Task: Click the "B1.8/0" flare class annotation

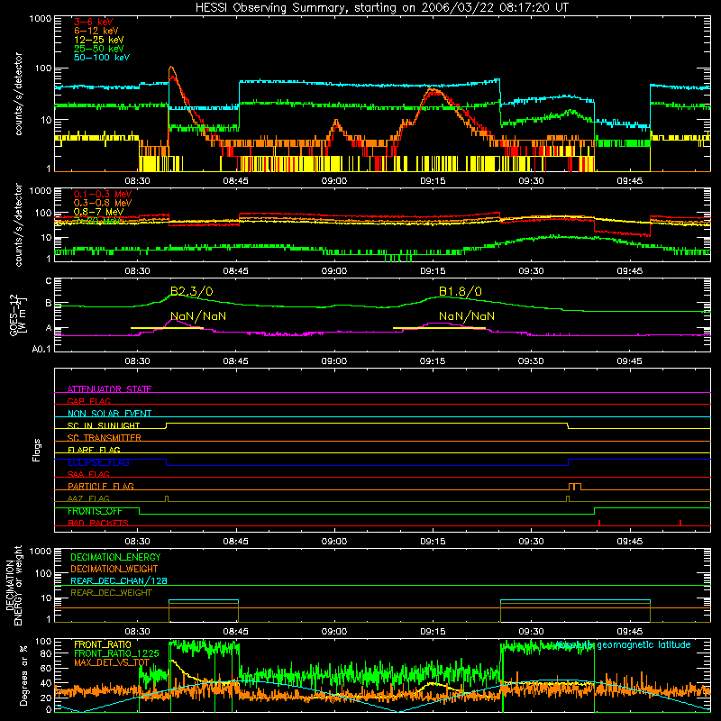Action: coord(460,291)
